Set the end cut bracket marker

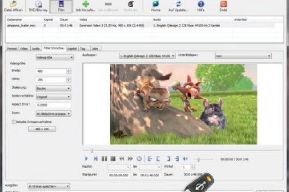click(169, 159)
